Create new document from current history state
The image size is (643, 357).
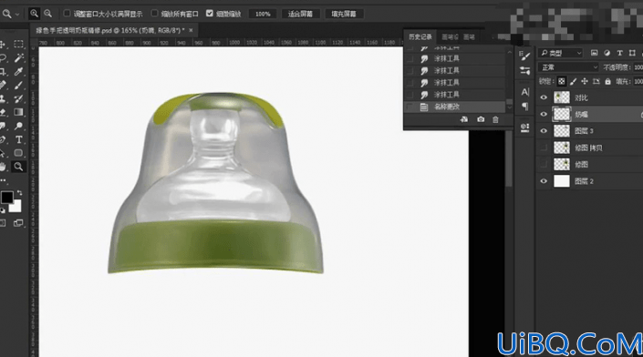point(464,119)
